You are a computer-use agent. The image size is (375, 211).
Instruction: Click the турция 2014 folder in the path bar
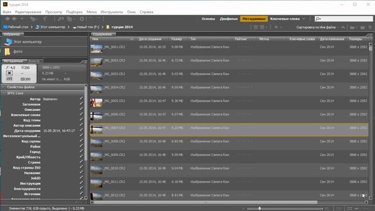[120, 27]
